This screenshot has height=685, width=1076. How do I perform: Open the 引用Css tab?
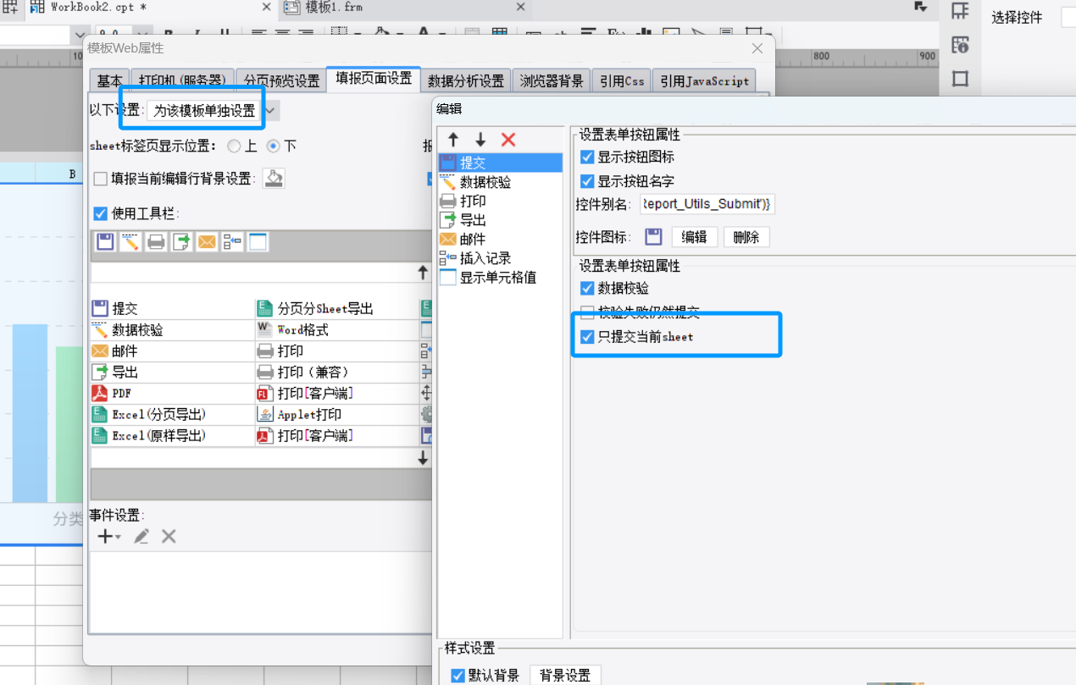622,81
